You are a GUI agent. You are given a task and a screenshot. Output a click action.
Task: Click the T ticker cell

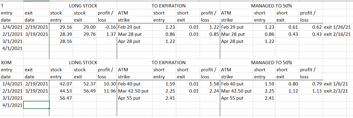pos(12,6)
